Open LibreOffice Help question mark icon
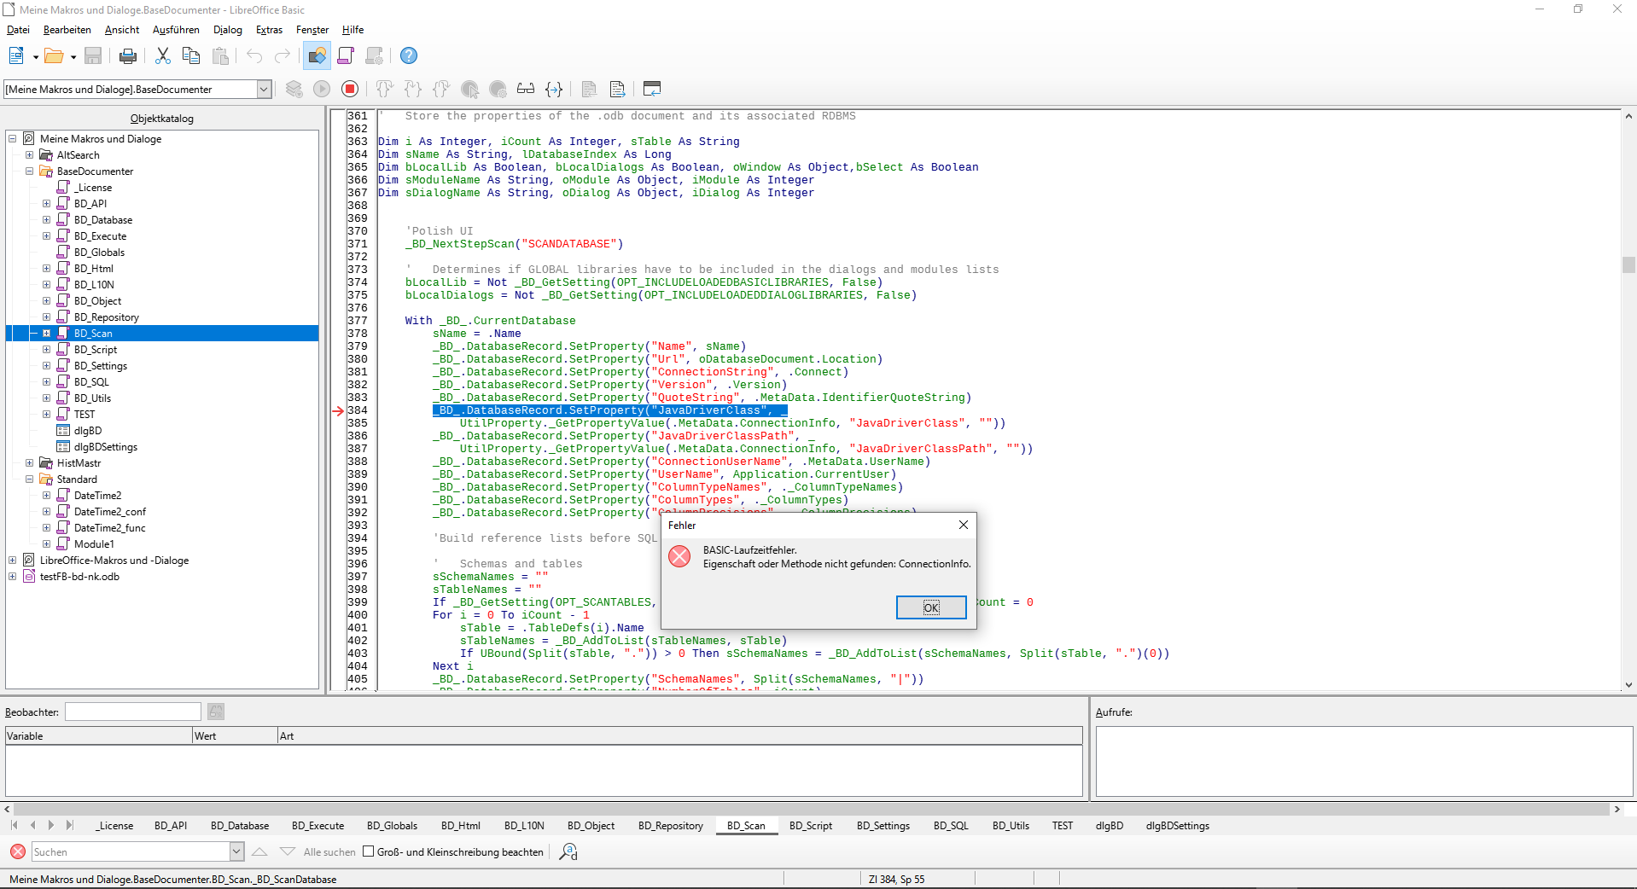The image size is (1637, 889). coord(409,55)
